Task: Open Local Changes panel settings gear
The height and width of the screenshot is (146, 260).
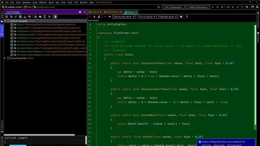Action: tap(80, 12)
